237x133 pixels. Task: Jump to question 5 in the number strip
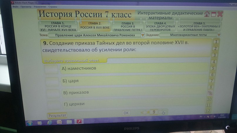214,68
